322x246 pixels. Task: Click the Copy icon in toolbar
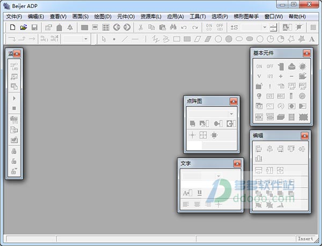tap(151, 27)
